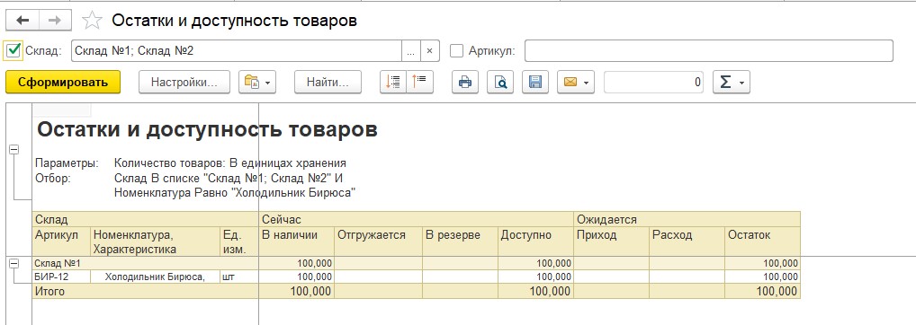Go back with the left arrow button
The height and width of the screenshot is (325, 916).
point(22,21)
